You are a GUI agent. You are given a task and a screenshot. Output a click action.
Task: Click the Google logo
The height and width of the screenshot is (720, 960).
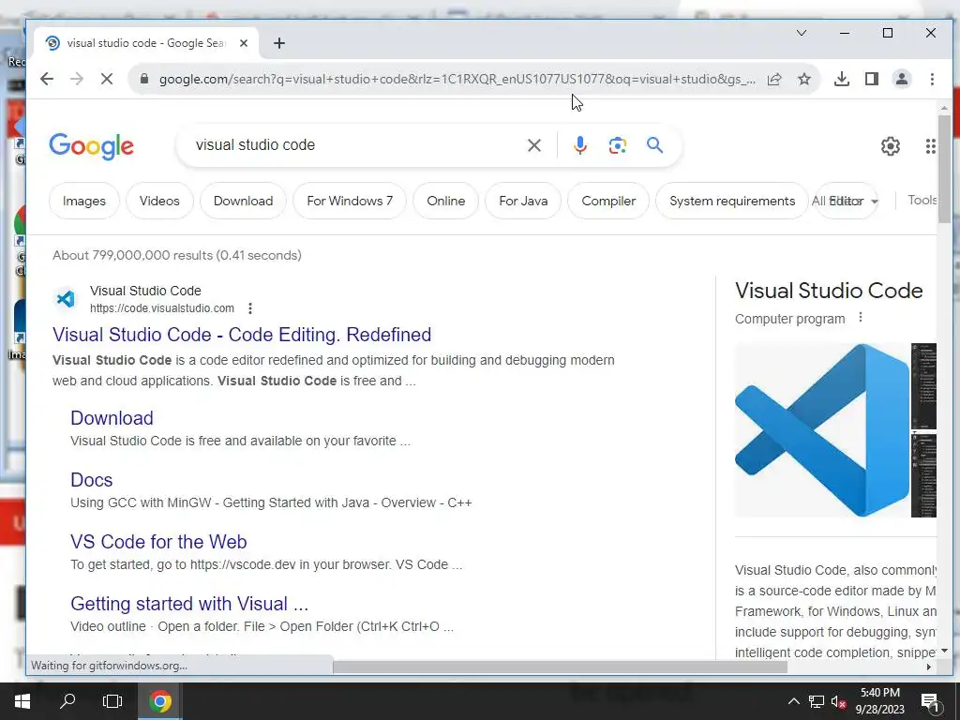point(91,146)
